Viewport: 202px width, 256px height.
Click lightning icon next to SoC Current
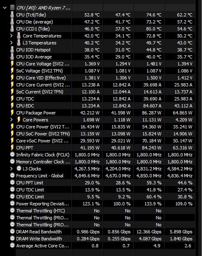point(12,92)
